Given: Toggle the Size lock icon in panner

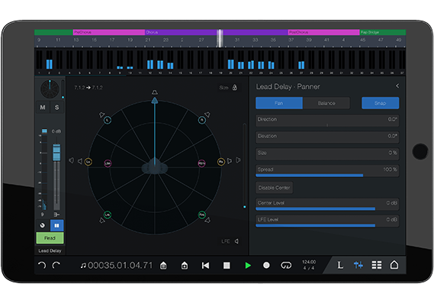Looking at the screenshot, I should point(235,88).
